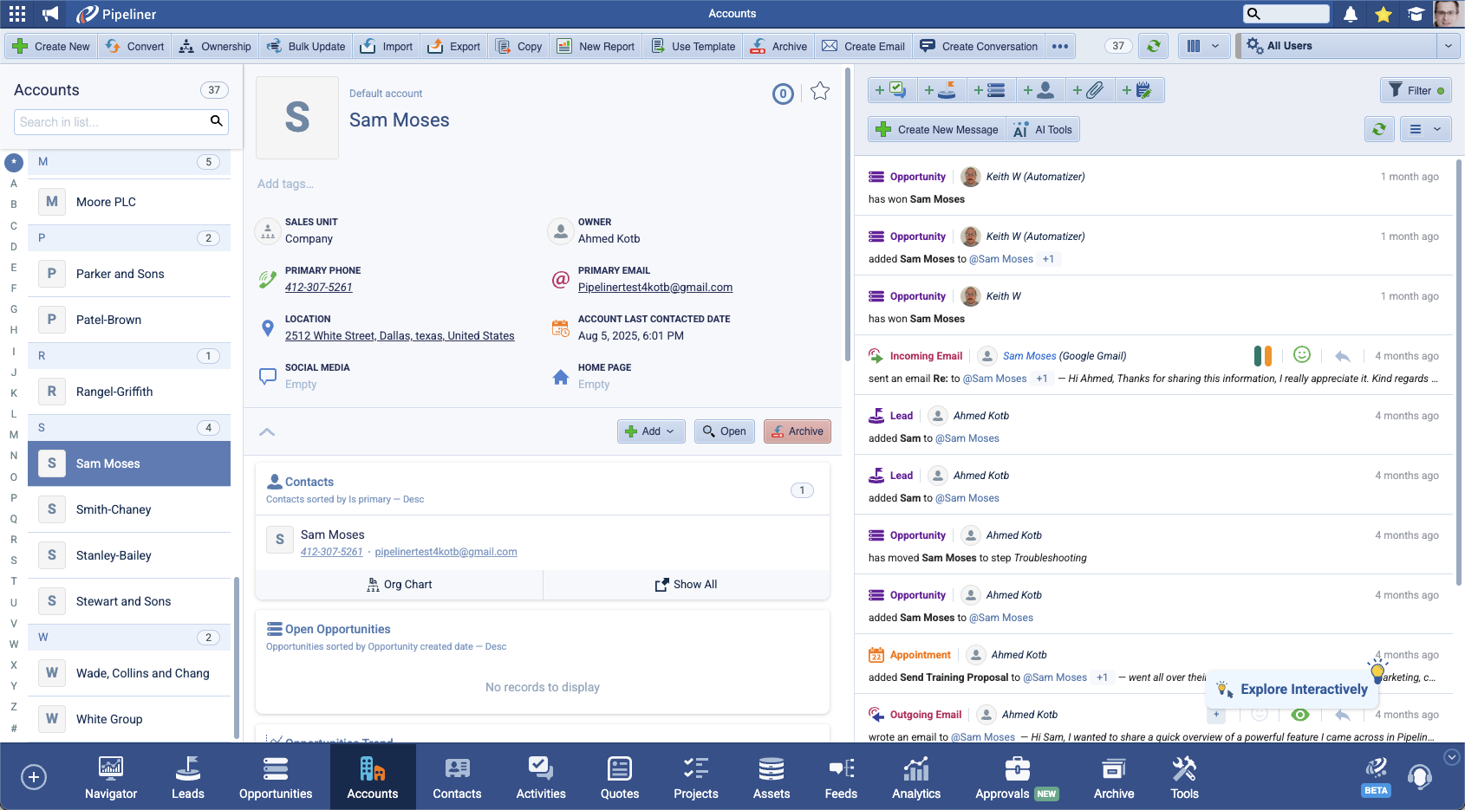This screenshot has height=810, width=1465.
Task: Click the add contact icon in feed toolbar
Action: (1039, 90)
